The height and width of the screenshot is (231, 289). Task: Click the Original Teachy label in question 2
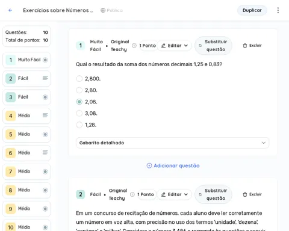pyautogui.click(x=118, y=194)
